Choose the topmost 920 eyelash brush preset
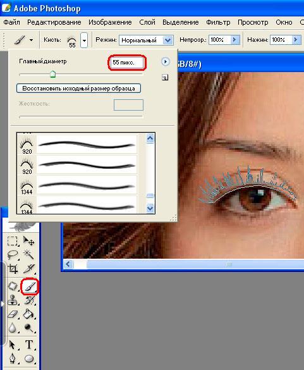 tap(77, 145)
